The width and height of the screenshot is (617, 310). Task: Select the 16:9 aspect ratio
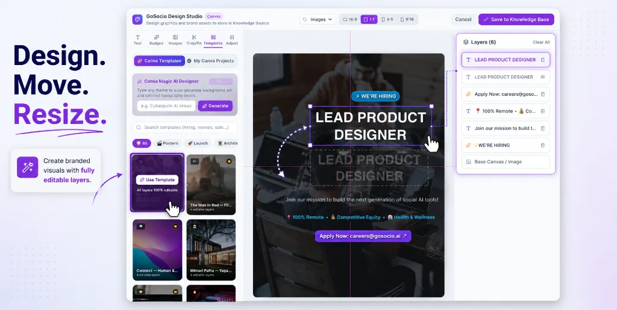pyautogui.click(x=350, y=19)
